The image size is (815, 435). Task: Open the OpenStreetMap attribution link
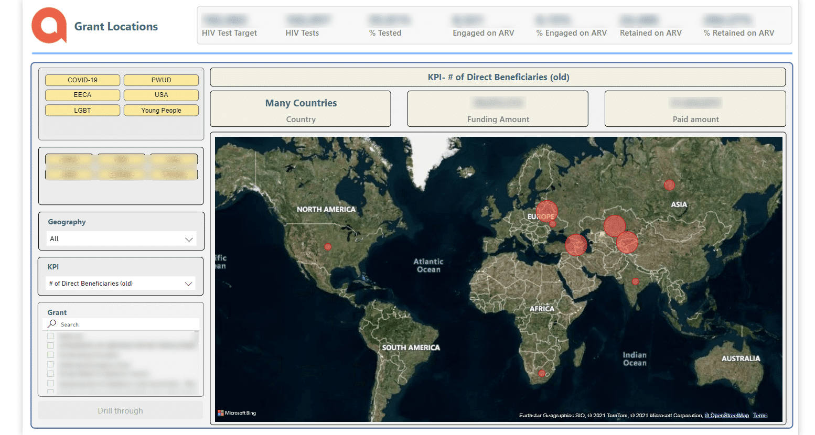727,416
